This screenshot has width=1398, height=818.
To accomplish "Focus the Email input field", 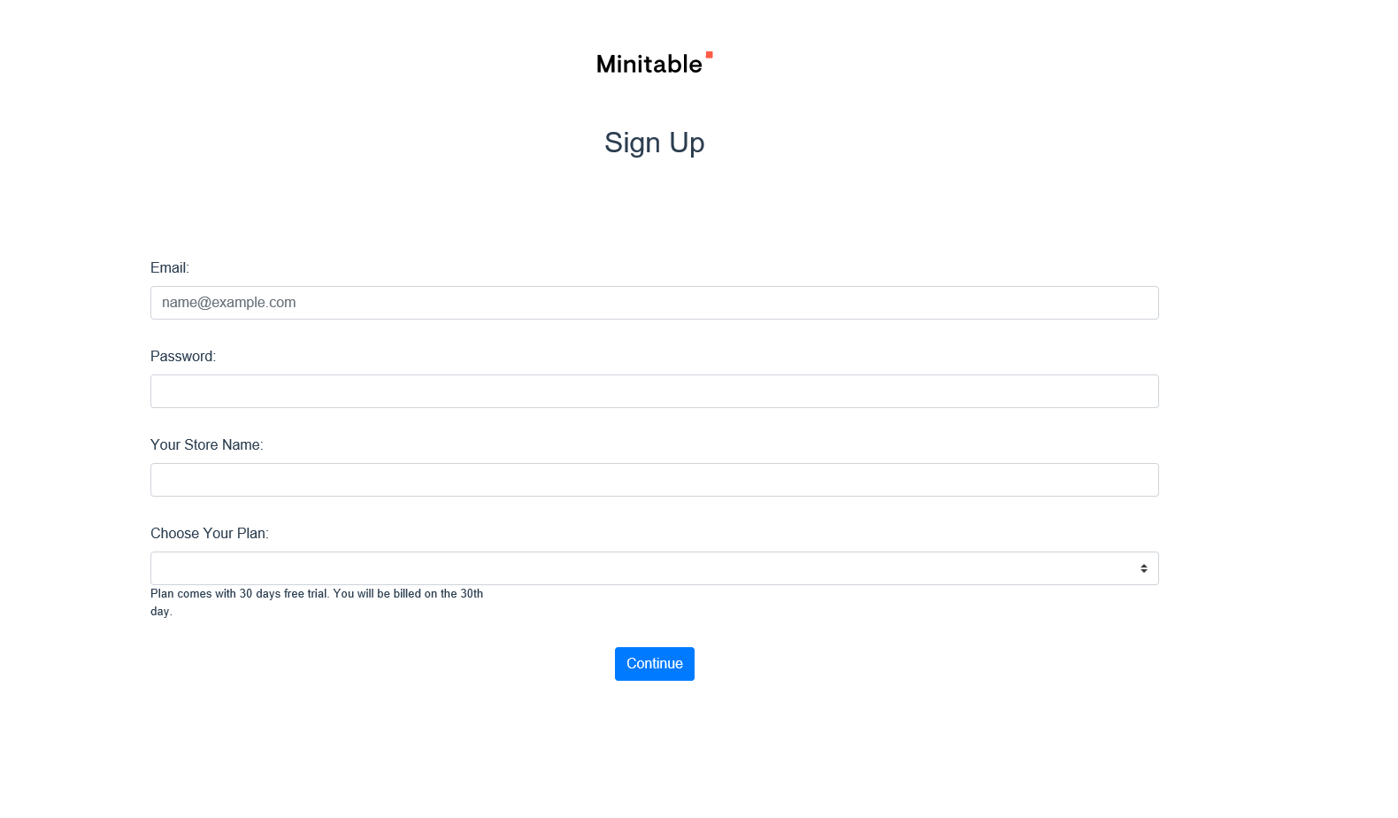I will 655,303.
